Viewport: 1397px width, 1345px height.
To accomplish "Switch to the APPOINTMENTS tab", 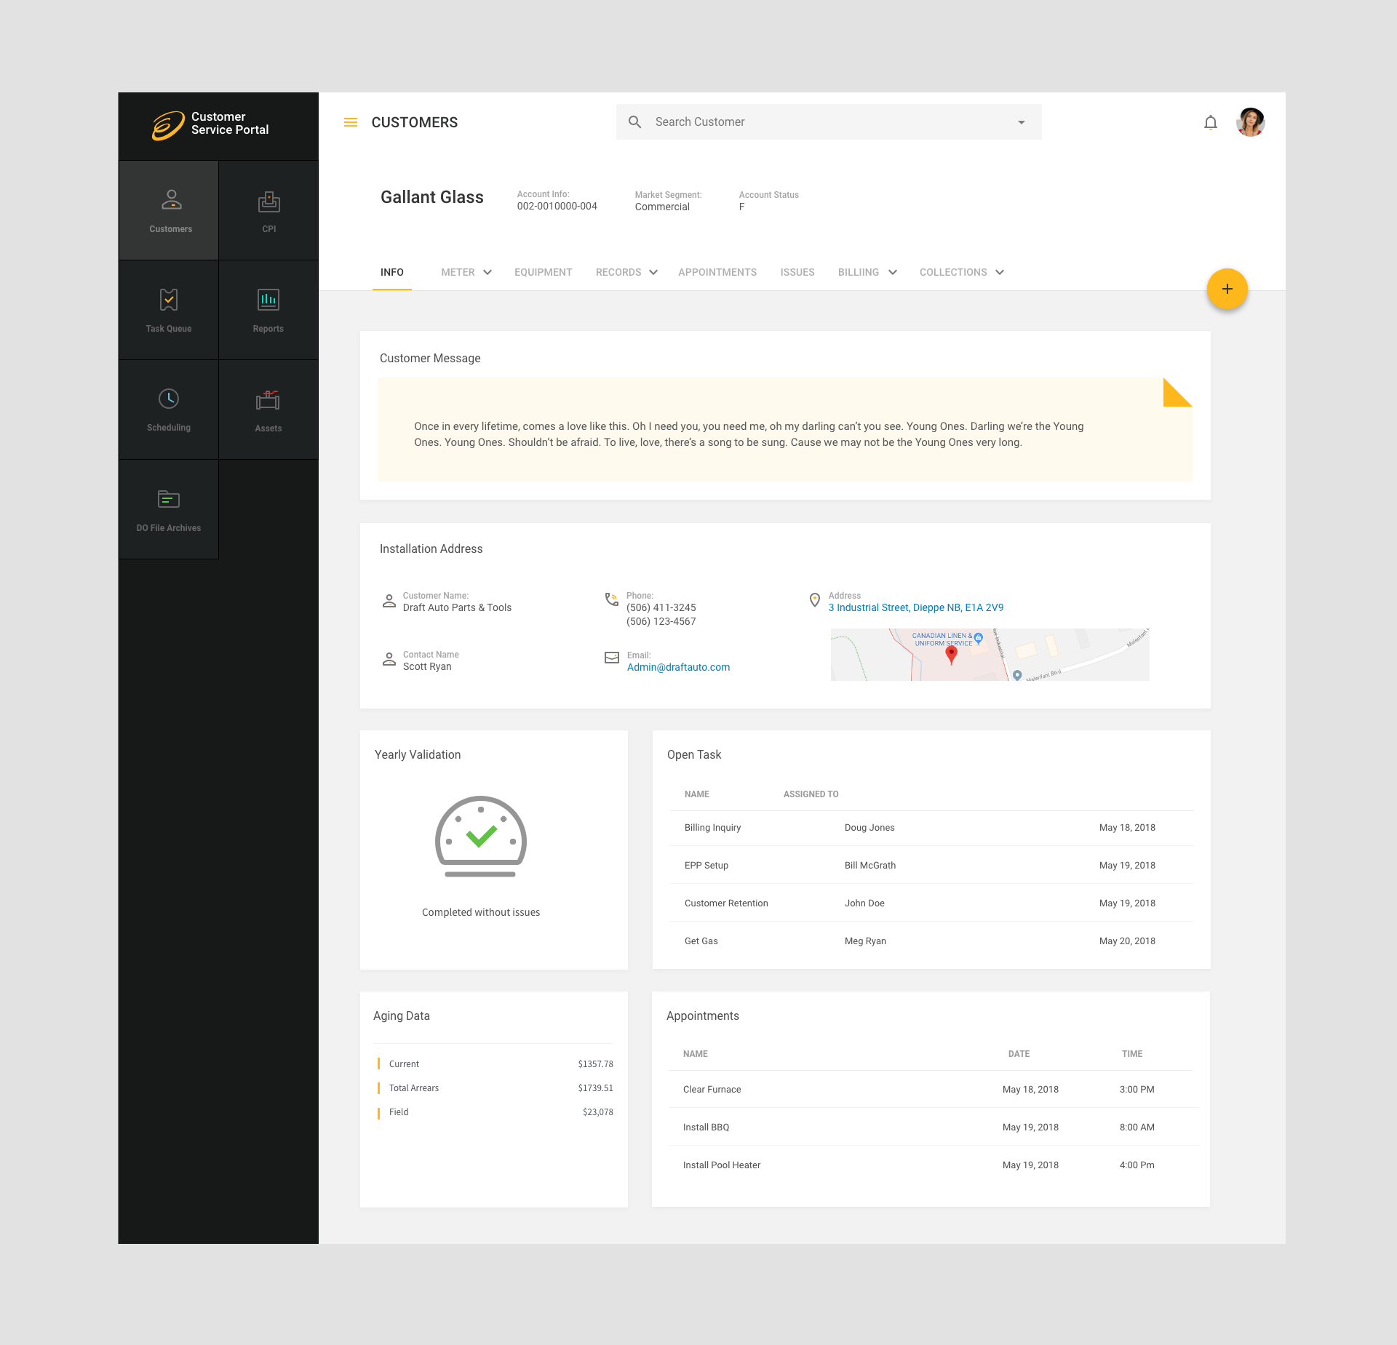I will [x=717, y=272].
